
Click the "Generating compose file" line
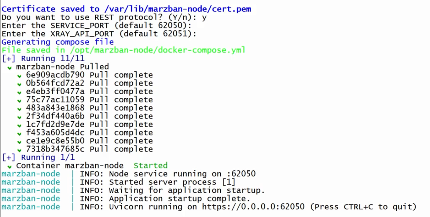[58, 42]
